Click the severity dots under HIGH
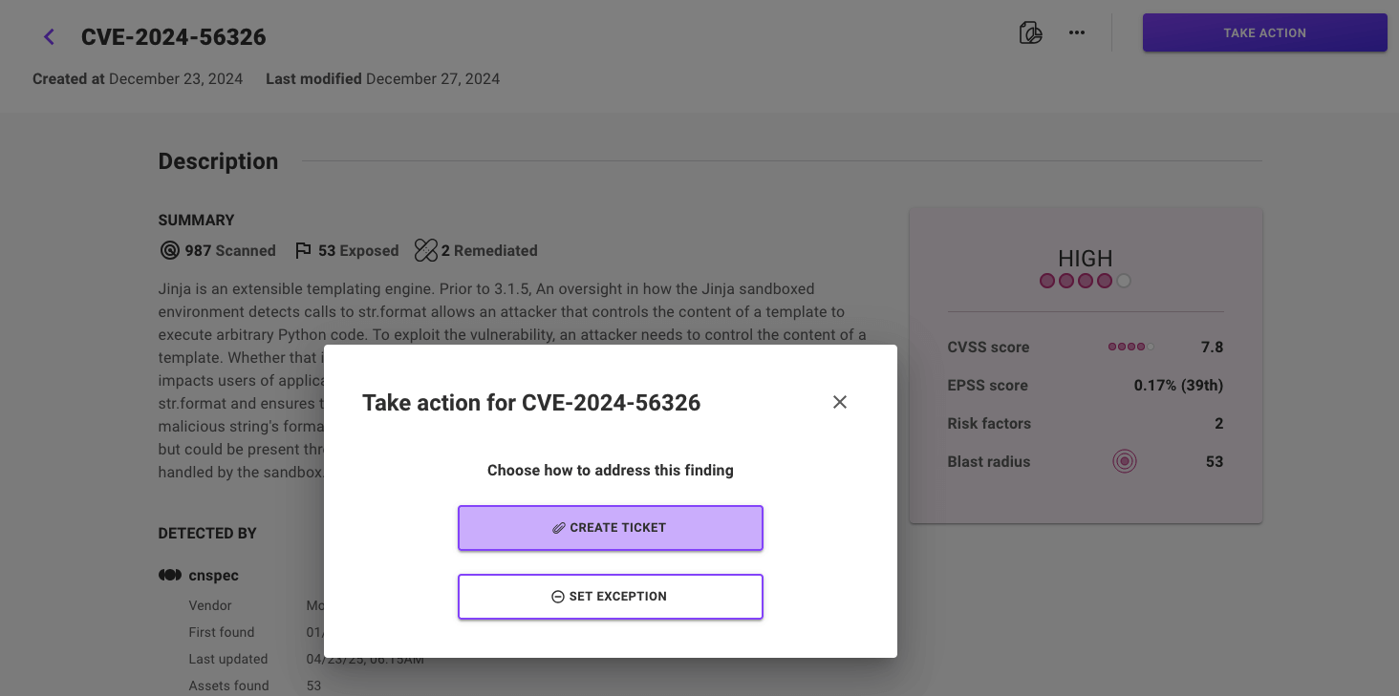This screenshot has height=696, width=1399. point(1085,280)
